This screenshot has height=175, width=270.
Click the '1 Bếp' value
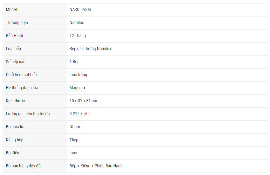[x=74, y=62]
